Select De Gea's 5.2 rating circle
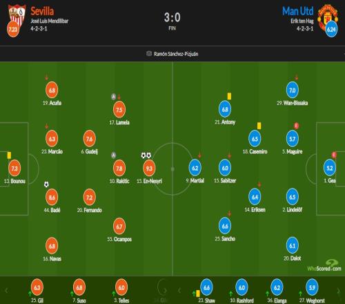The image size is (345, 304). [330, 168]
